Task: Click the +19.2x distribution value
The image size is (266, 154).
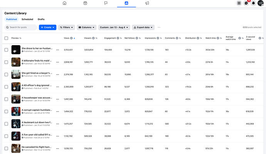Action: click(188, 87)
